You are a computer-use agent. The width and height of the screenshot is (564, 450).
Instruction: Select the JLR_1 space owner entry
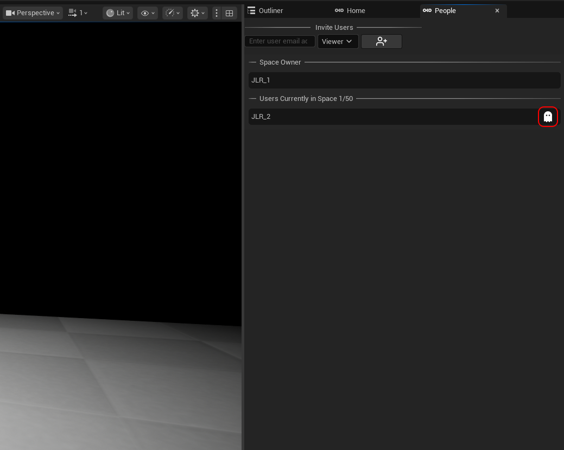[x=404, y=80]
